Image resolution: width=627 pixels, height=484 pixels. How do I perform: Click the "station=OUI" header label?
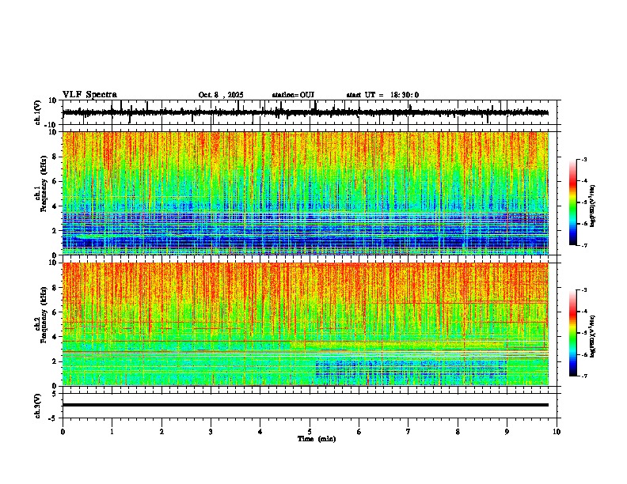click(x=293, y=95)
